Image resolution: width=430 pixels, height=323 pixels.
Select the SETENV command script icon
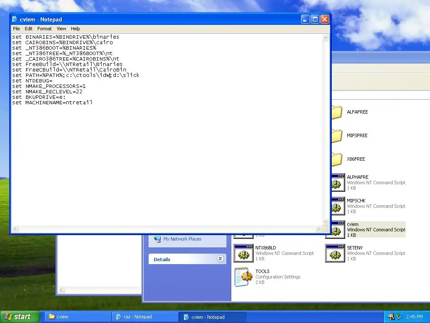tap(335, 253)
